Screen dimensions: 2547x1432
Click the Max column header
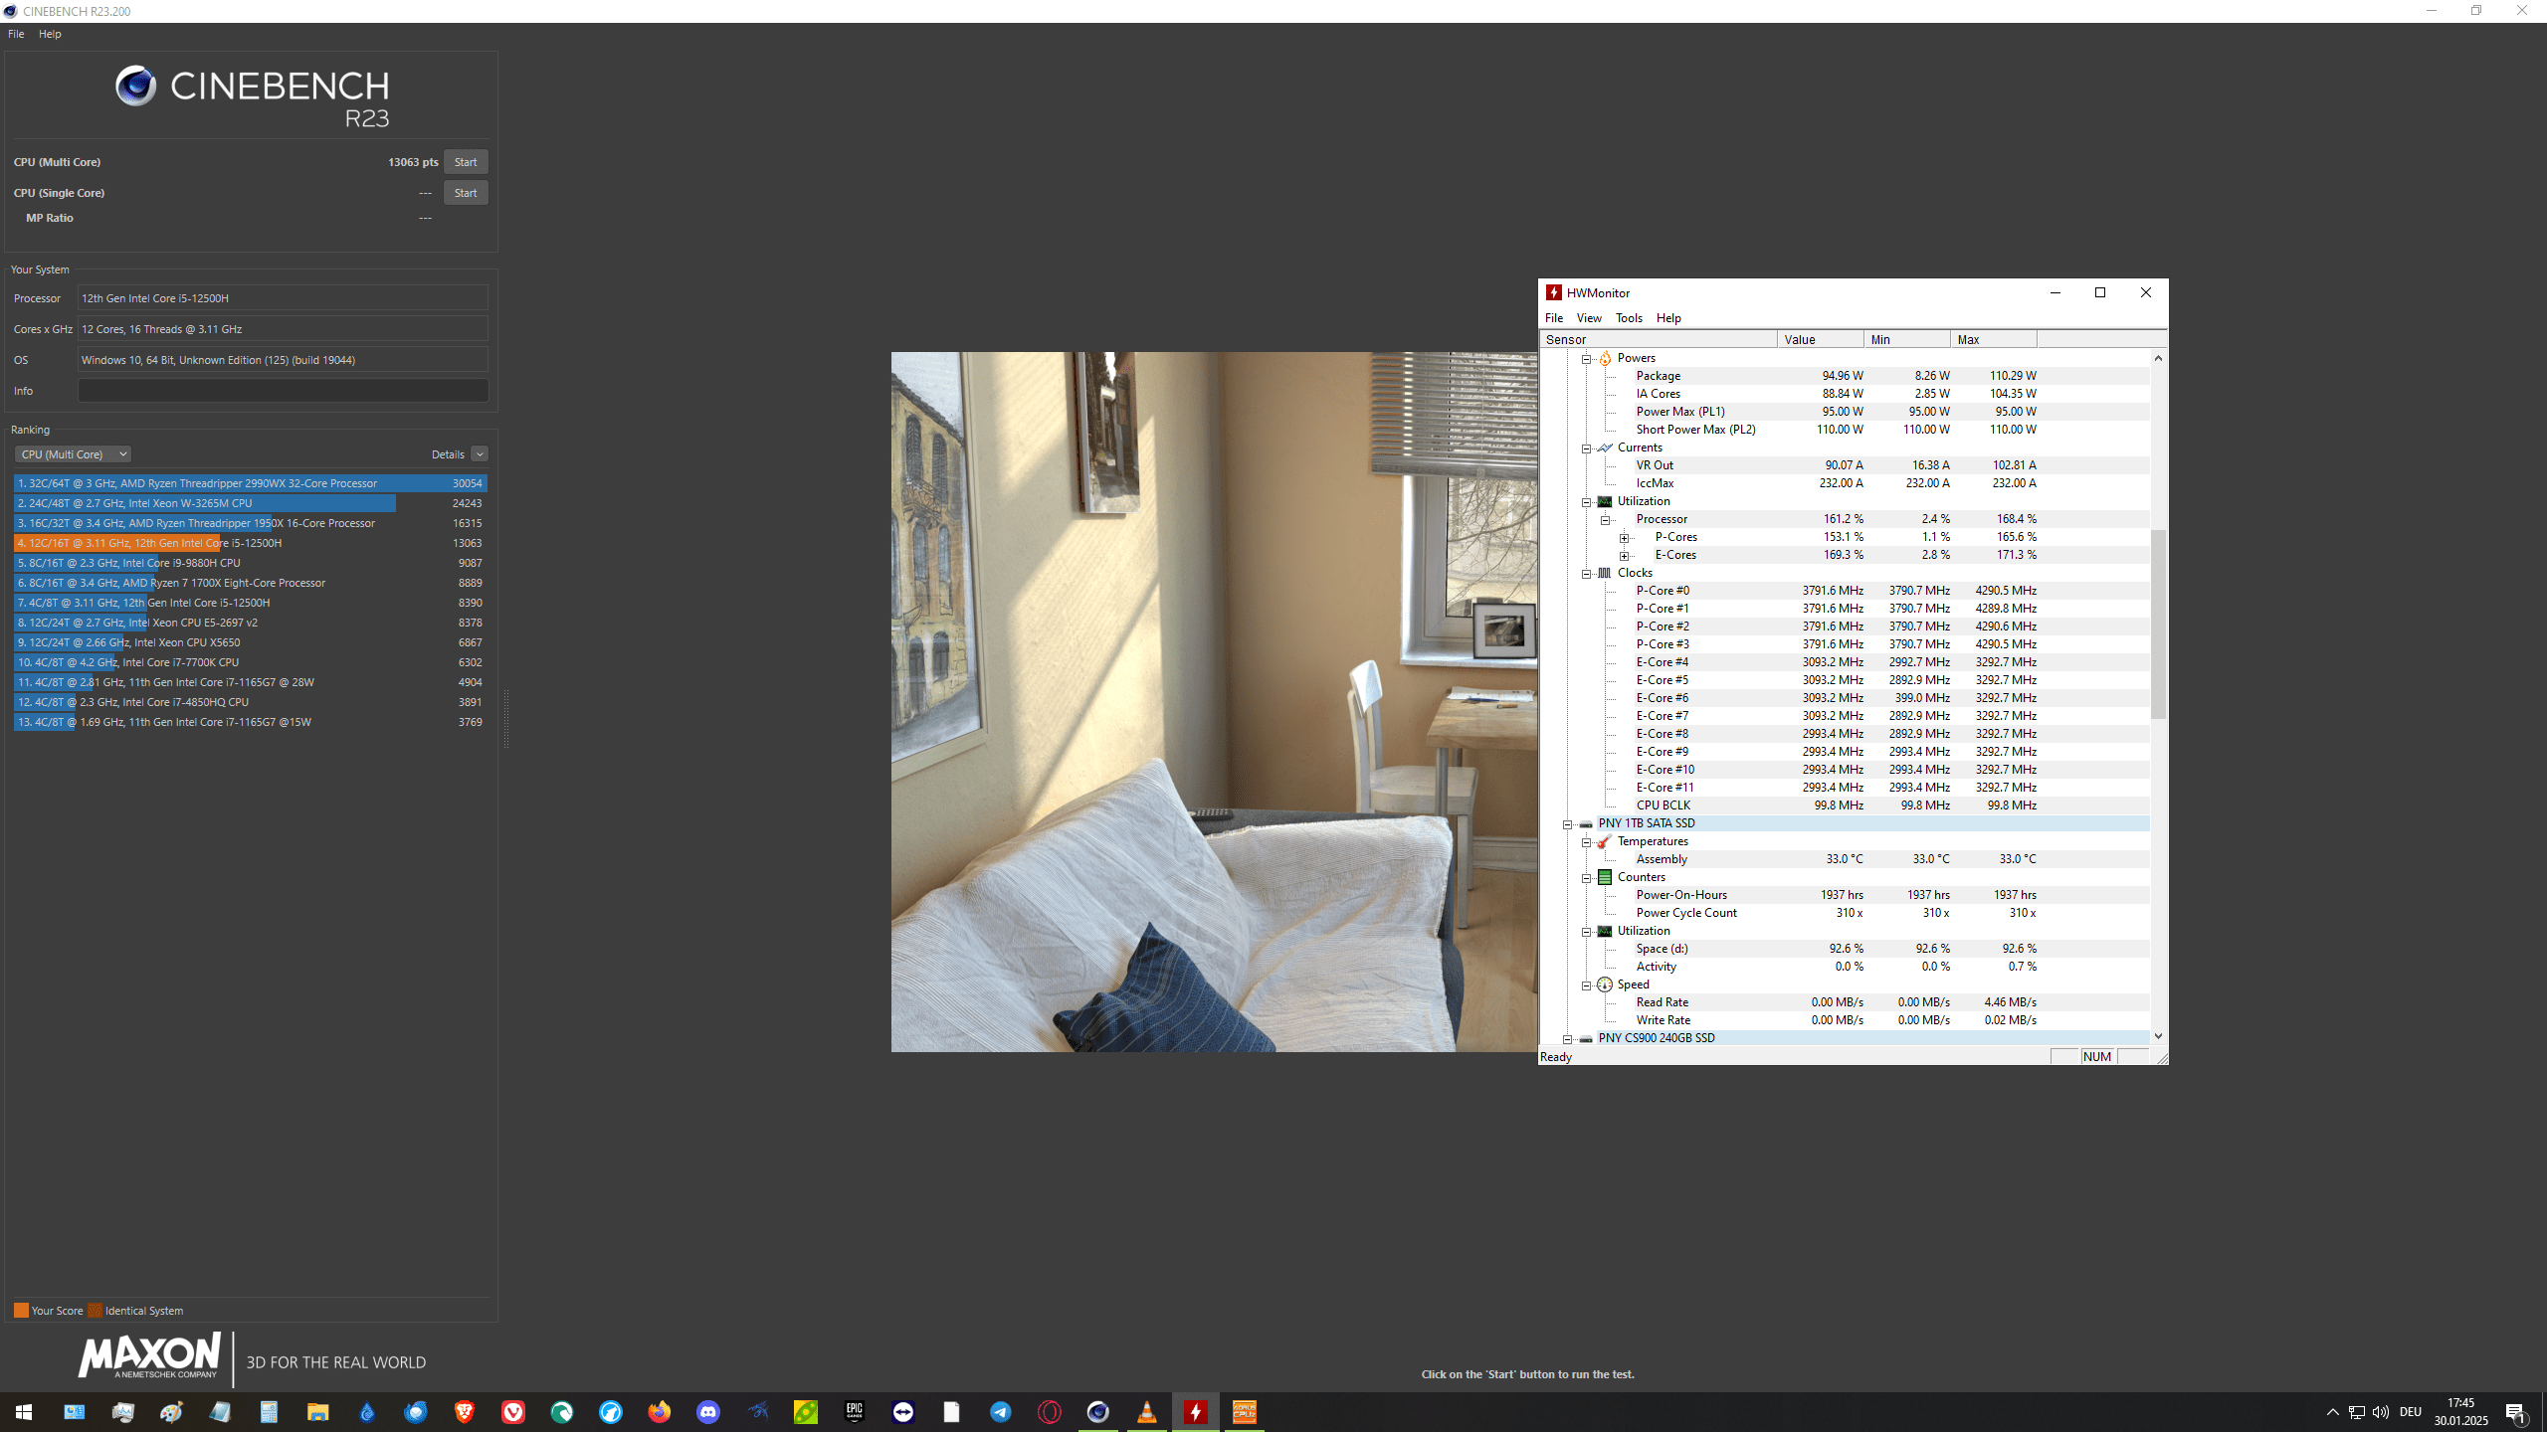(x=1993, y=340)
